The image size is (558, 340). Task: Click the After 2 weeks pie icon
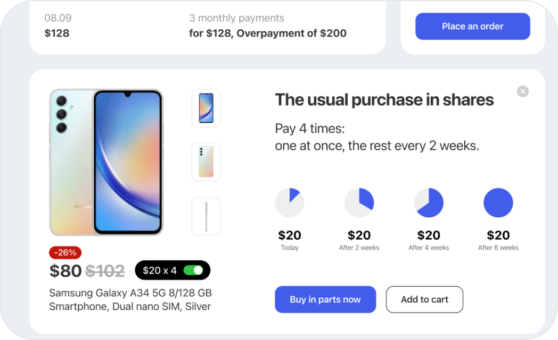click(x=359, y=202)
